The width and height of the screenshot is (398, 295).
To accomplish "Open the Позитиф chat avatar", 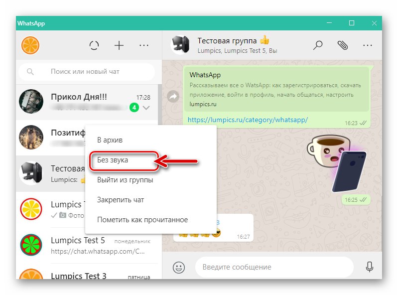I will coord(31,137).
